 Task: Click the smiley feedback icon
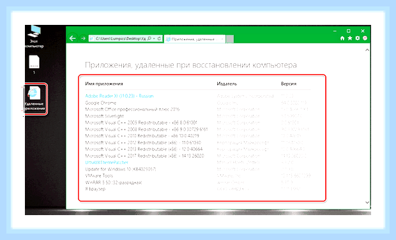[365, 38]
